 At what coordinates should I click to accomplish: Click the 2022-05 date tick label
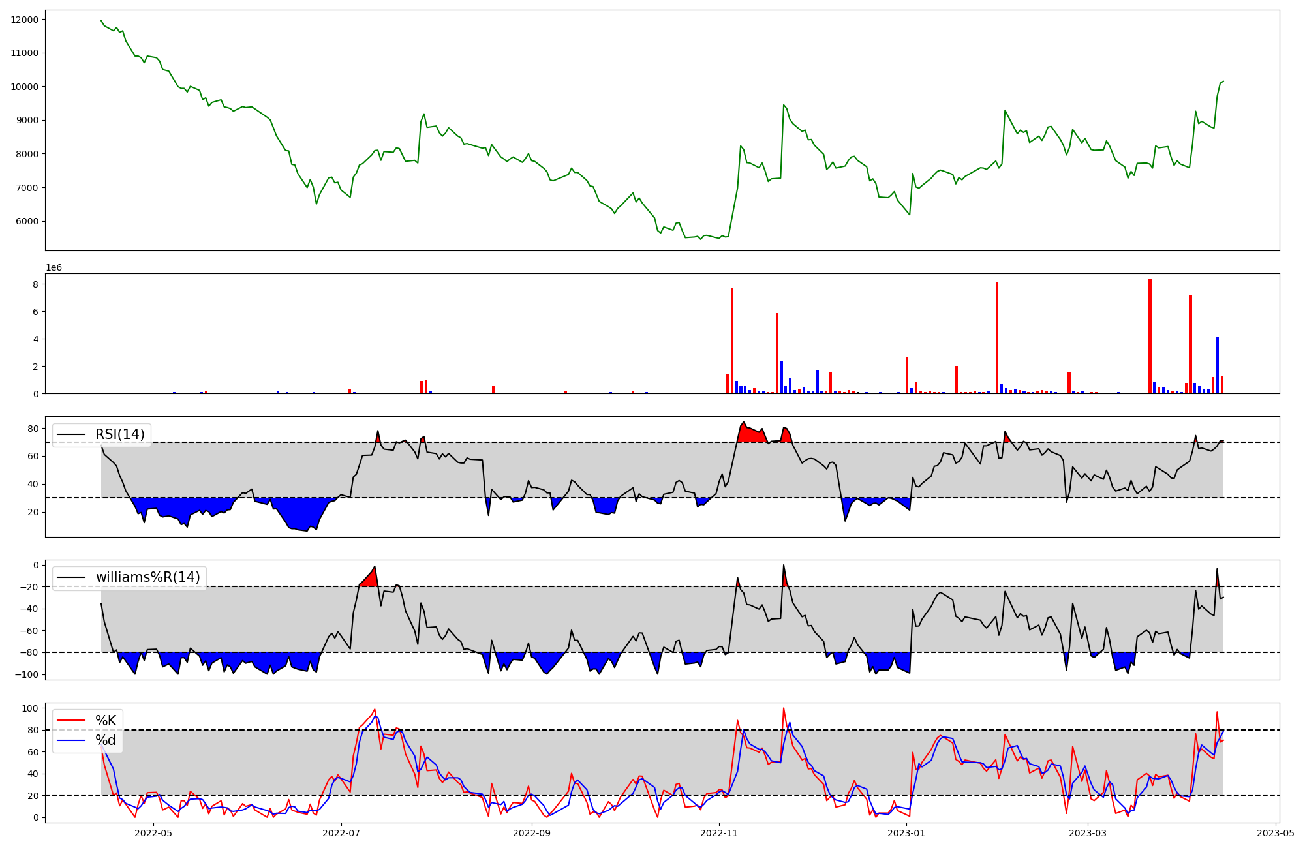[153, 833]
